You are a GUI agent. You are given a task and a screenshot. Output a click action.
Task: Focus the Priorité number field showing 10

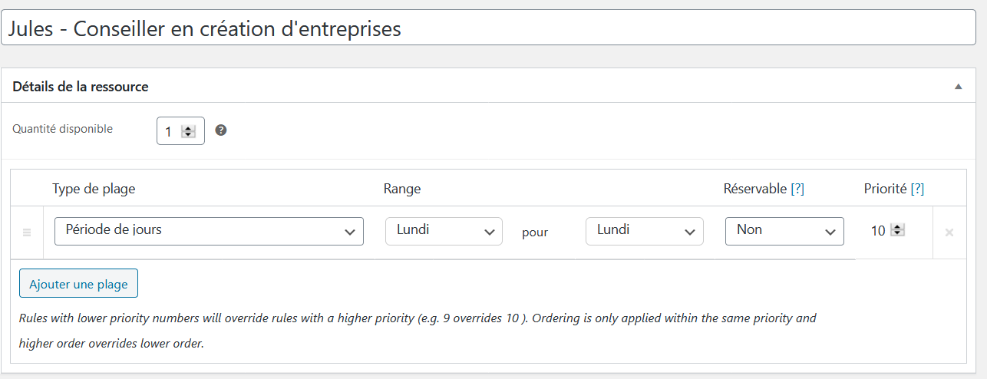879,231
